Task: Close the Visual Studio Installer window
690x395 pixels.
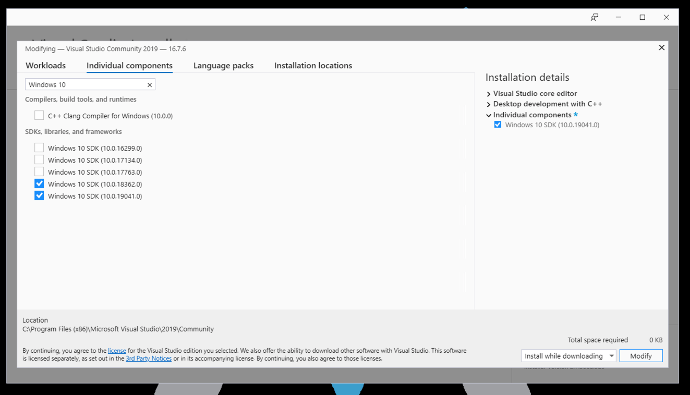Action: tap(666, 17)
